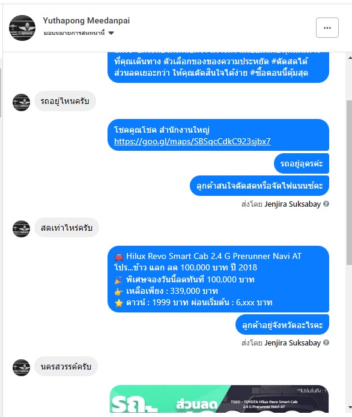Click the รถอยู่อุดรค่ะ message bubble
The image size is (352, 417).
tap(302, 163)
